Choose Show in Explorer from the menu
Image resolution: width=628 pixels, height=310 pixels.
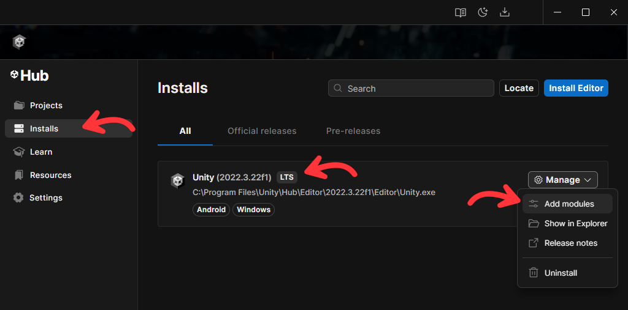click(x=567, y=223)
